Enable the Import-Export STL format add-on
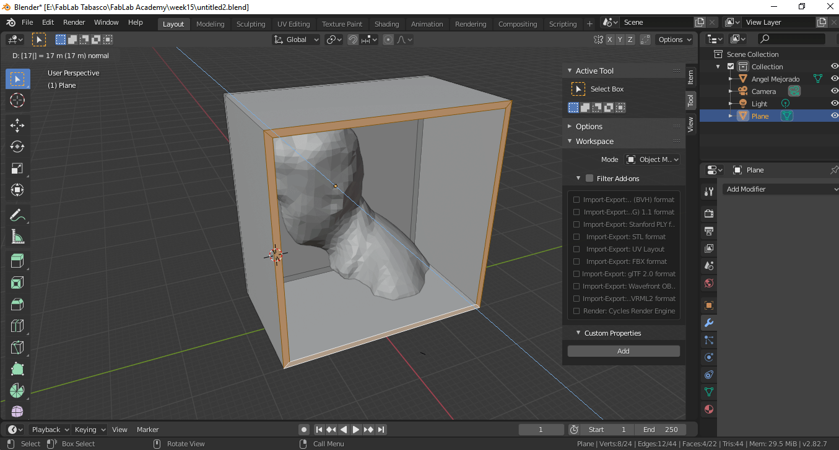839x450 pixels. coord(576,237)
